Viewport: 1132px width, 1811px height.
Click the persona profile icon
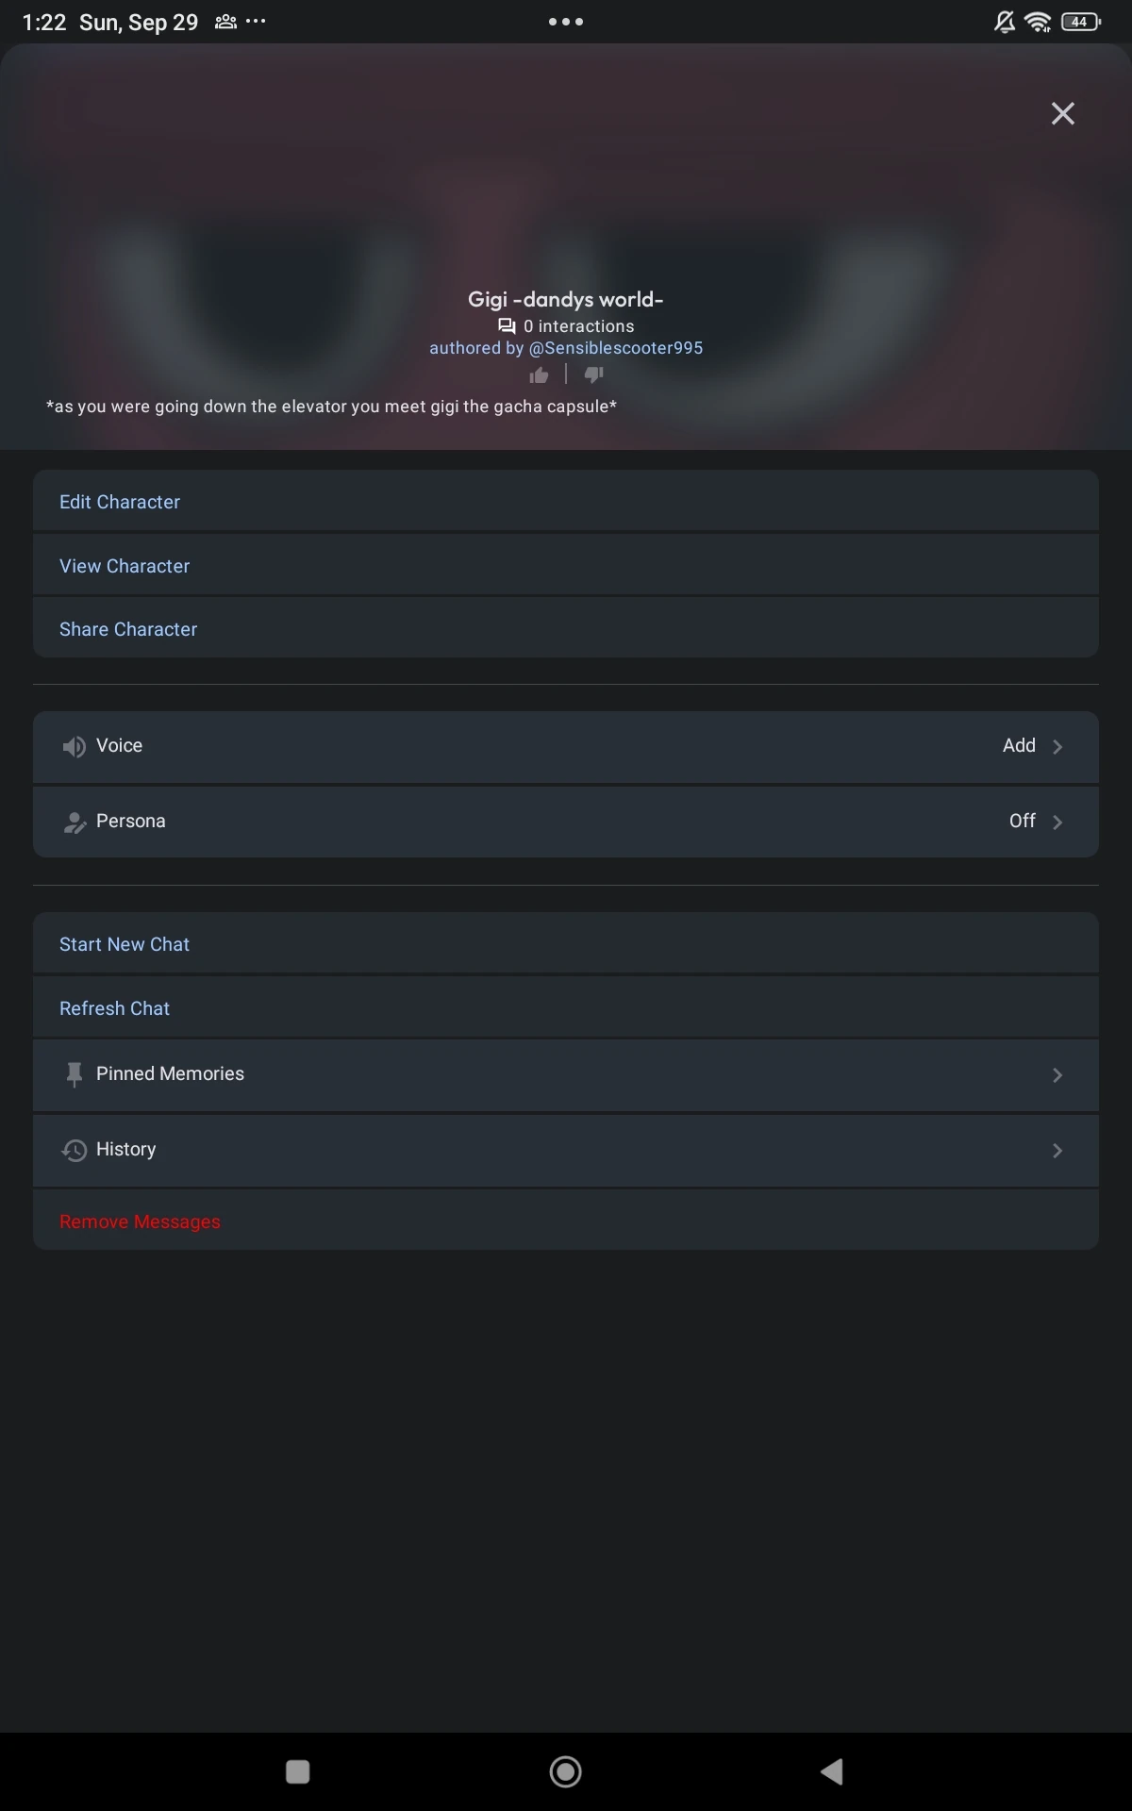75,821
